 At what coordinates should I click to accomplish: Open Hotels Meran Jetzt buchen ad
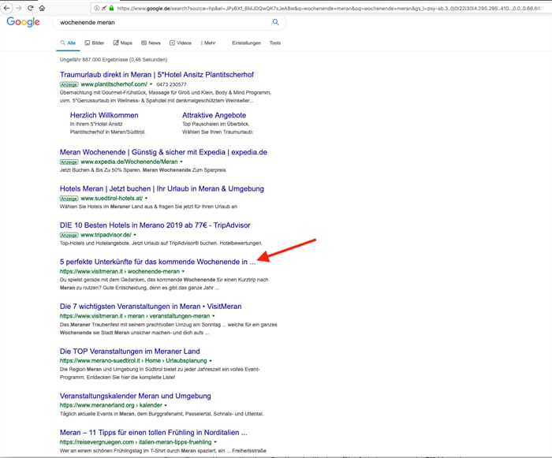[162, 188]
